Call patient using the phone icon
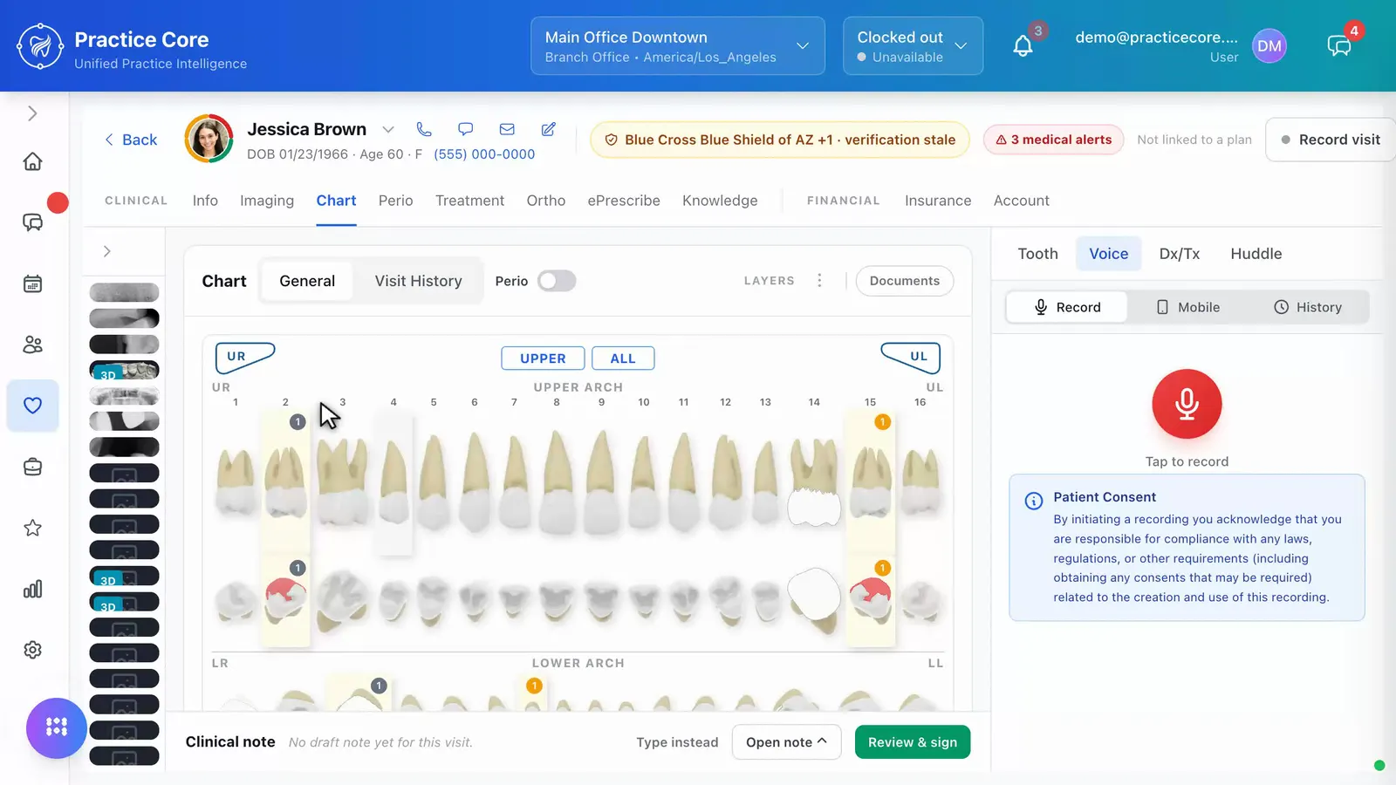 pos(424,129)
